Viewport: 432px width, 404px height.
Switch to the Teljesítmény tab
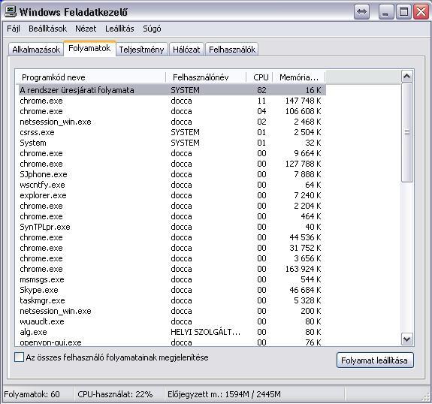coord(141,50)
